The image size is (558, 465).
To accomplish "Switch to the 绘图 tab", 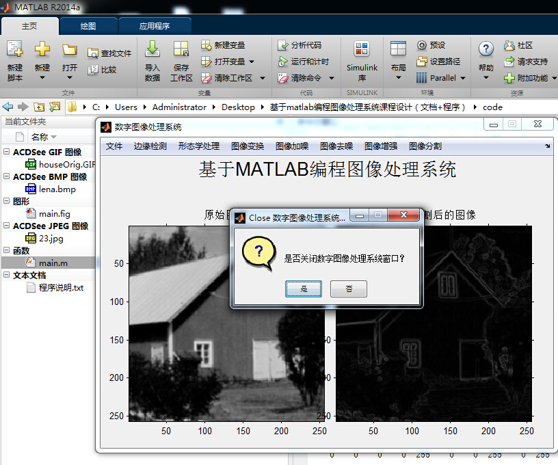I will click(x=88, y=26).
